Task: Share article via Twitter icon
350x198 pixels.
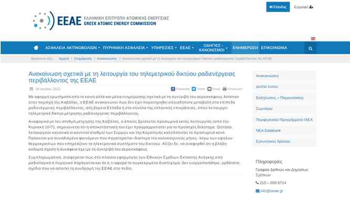Action: pyautogui.click(x=194, y=89)
